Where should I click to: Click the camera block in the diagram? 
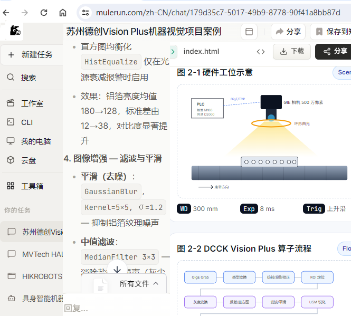click(271, 102)
